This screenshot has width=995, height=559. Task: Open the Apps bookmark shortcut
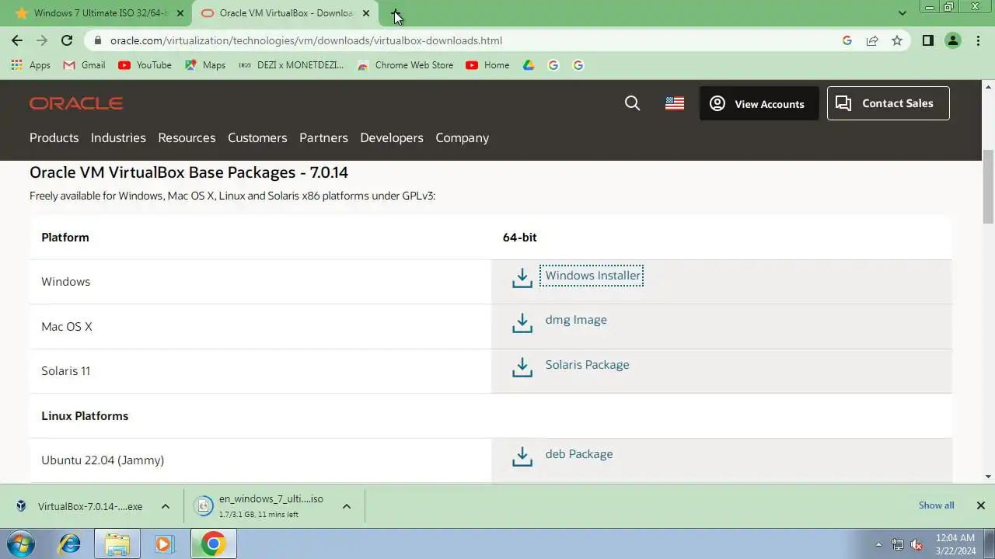click(x=31, y=65)
